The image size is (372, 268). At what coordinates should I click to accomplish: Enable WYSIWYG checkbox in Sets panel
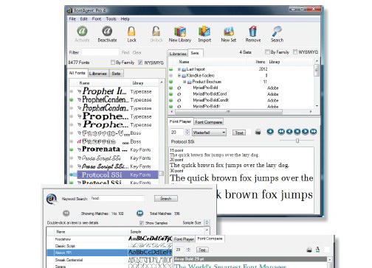point(295,52)
